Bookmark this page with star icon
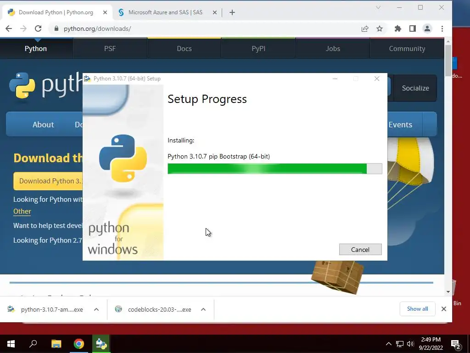 pyautogui.click(x=380, y=28)
